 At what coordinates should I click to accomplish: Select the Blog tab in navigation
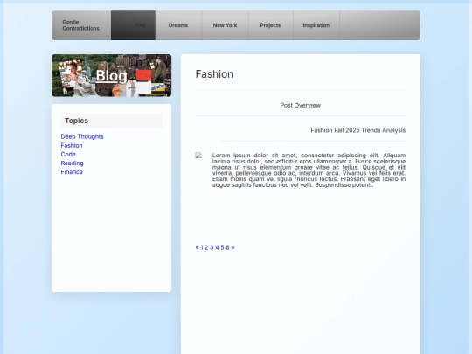(x=134, y=25)
